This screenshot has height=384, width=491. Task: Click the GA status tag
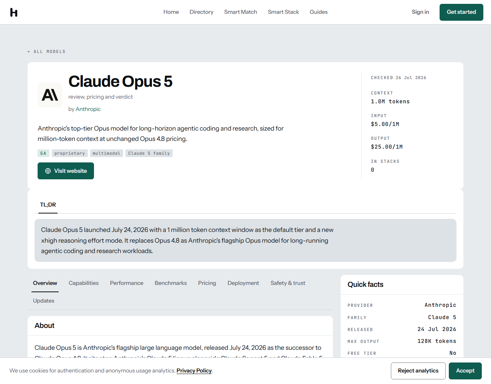(43, 153)
